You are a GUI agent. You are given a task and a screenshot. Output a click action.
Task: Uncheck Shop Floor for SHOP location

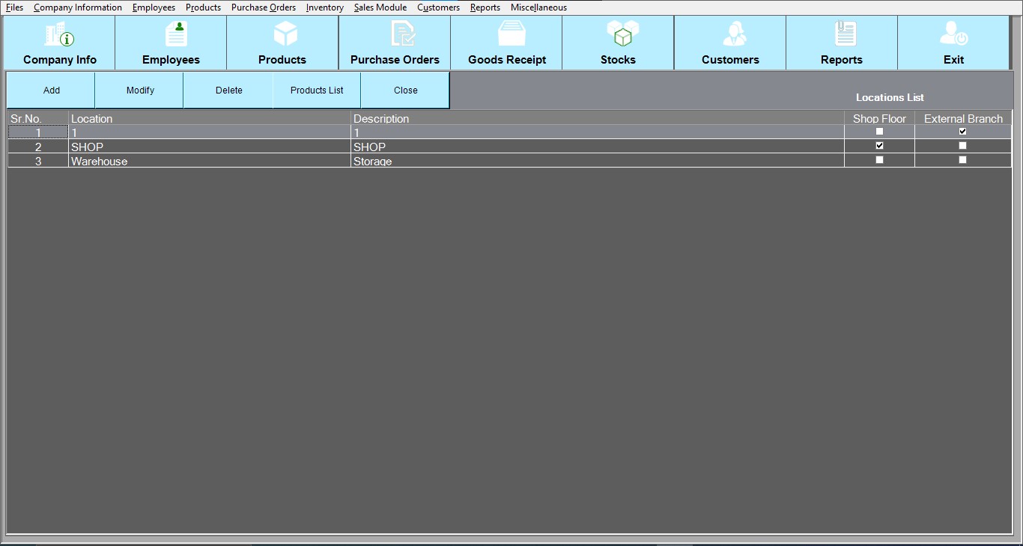point(879,146)
